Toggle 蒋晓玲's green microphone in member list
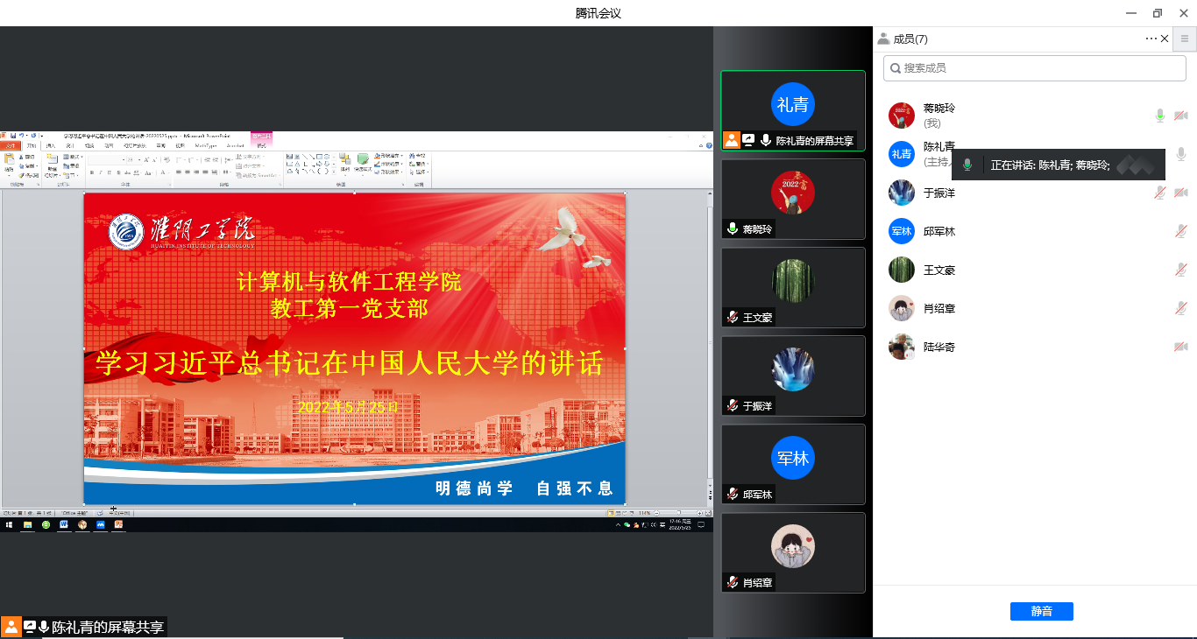The height and width of the screenshot is (639, 1197). 1160,116
